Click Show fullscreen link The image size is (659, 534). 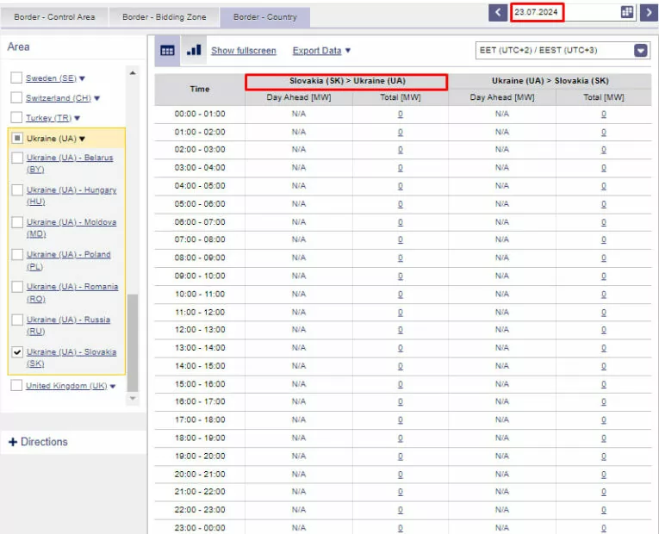(x=244, y=51)
